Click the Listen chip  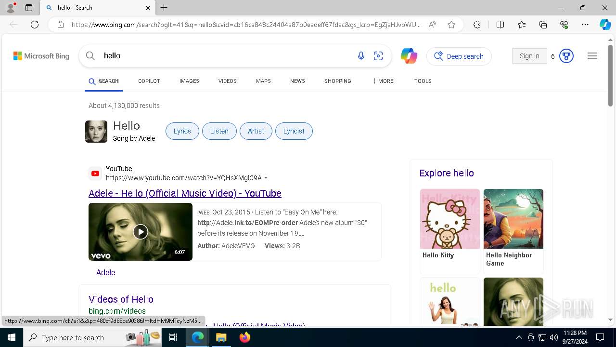click(x=219, y=131)
